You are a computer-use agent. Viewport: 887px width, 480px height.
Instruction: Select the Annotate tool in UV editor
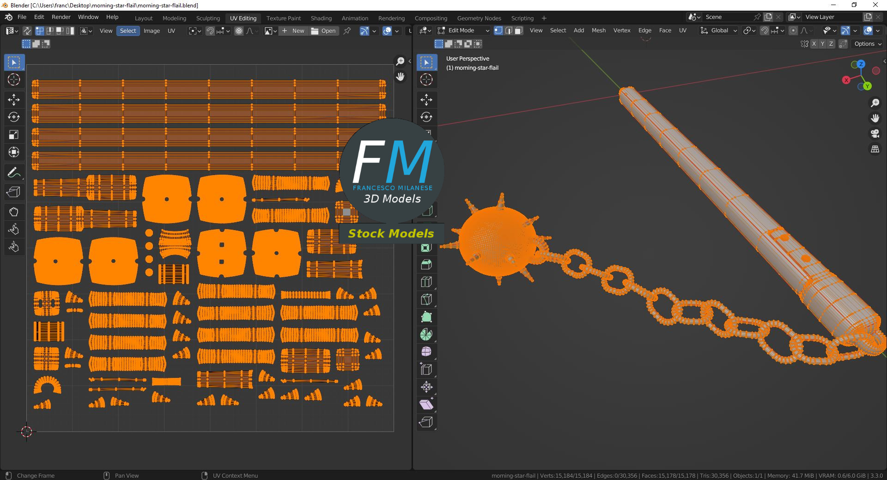click(13, 173)
